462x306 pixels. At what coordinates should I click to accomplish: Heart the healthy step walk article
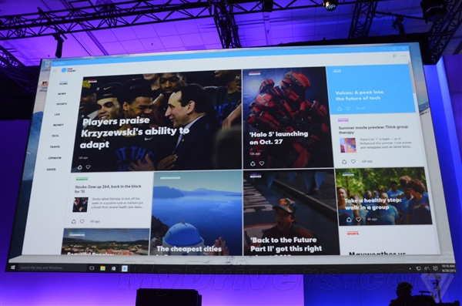tap(358, 219)
